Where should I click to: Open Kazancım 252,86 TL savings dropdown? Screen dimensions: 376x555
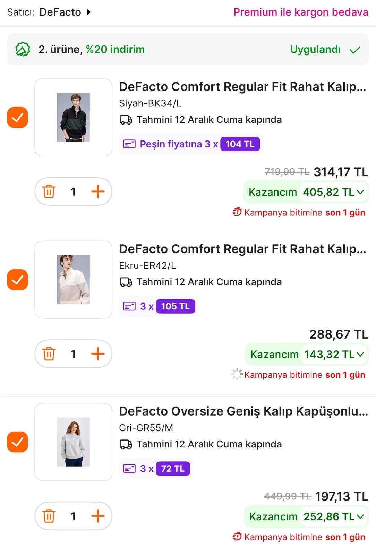pos(360,516)
